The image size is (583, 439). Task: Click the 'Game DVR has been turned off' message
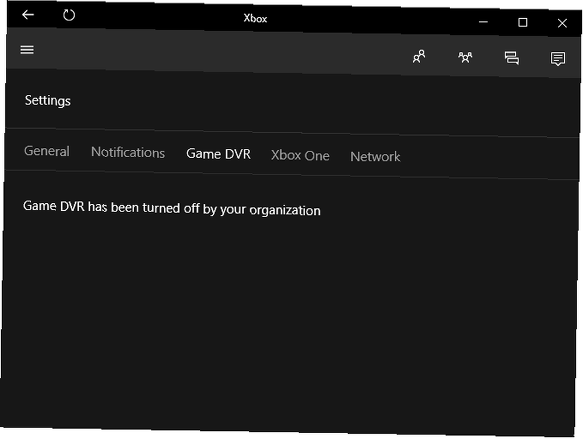[x=172, y=208]
